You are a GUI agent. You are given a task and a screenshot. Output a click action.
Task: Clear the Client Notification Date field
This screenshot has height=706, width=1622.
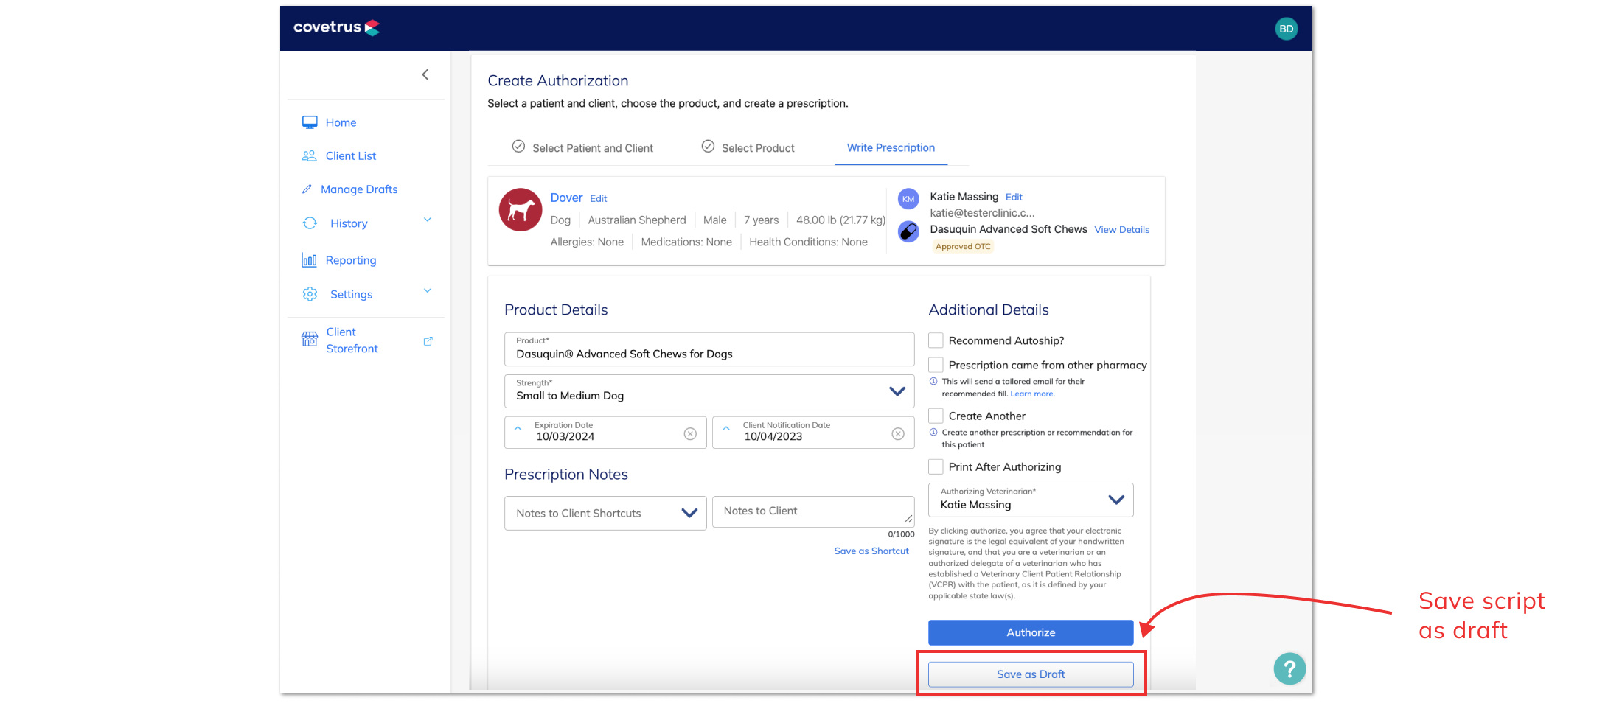pyautogui.click(x=898, y=433)
